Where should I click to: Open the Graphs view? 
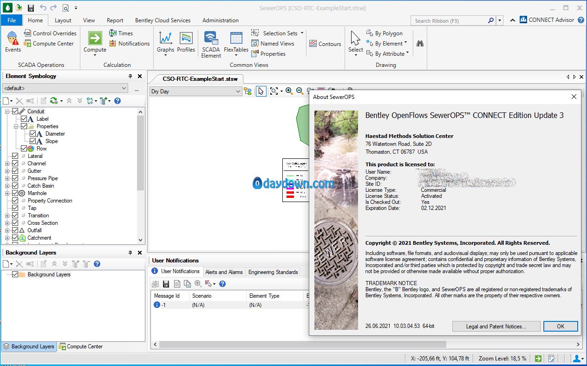click(165, 43)
